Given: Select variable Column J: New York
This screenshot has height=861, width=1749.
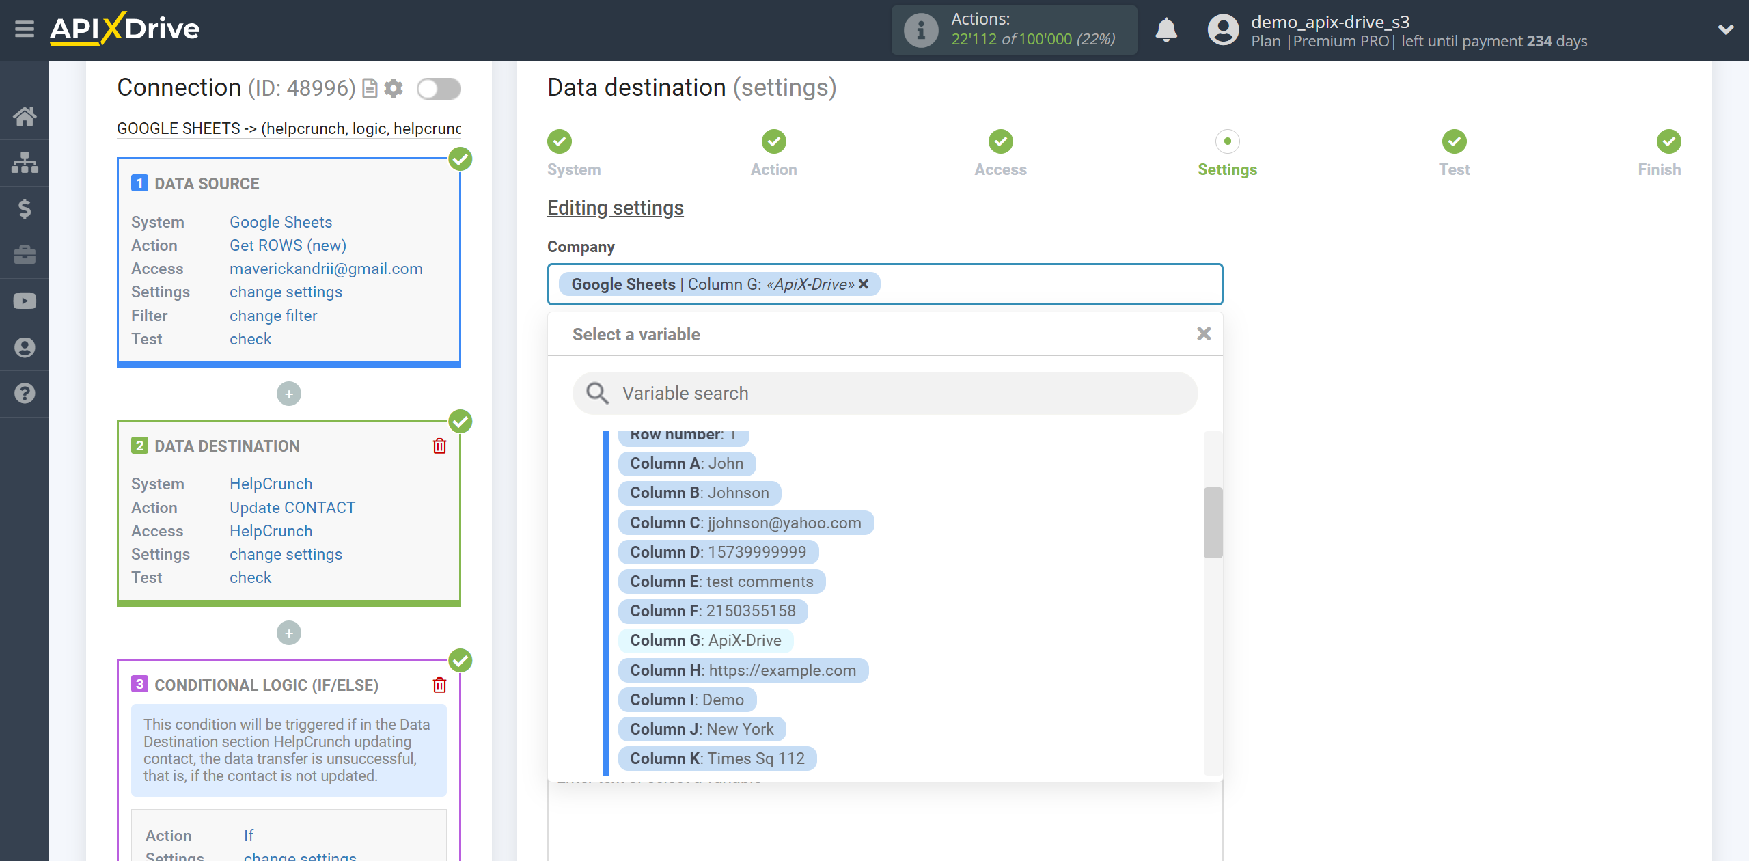Looking at the screenshot, I should (x=702, y=730).
